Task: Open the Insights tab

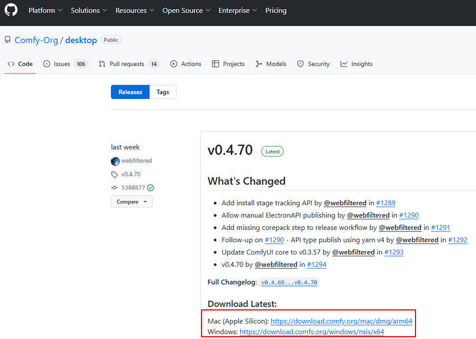Action: (356, 64)
